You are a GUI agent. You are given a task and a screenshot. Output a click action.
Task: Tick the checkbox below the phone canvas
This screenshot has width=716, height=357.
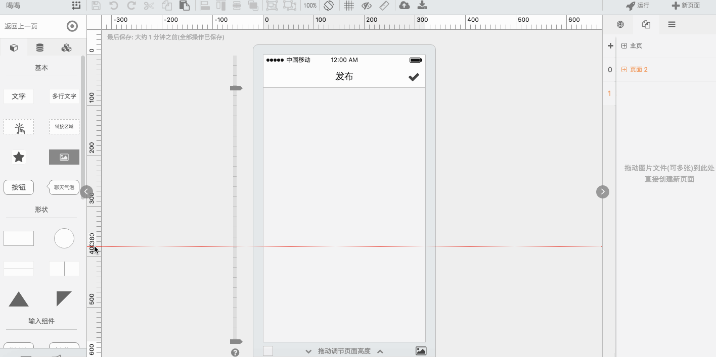pyautogui.click(x=267, y=350)
